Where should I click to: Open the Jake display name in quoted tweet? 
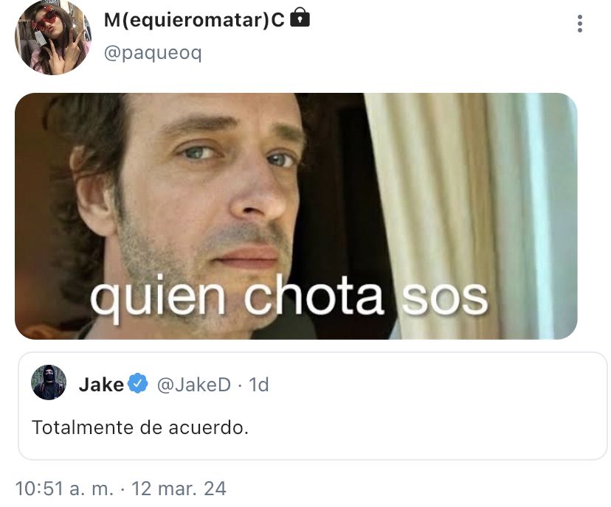point(101,385)
